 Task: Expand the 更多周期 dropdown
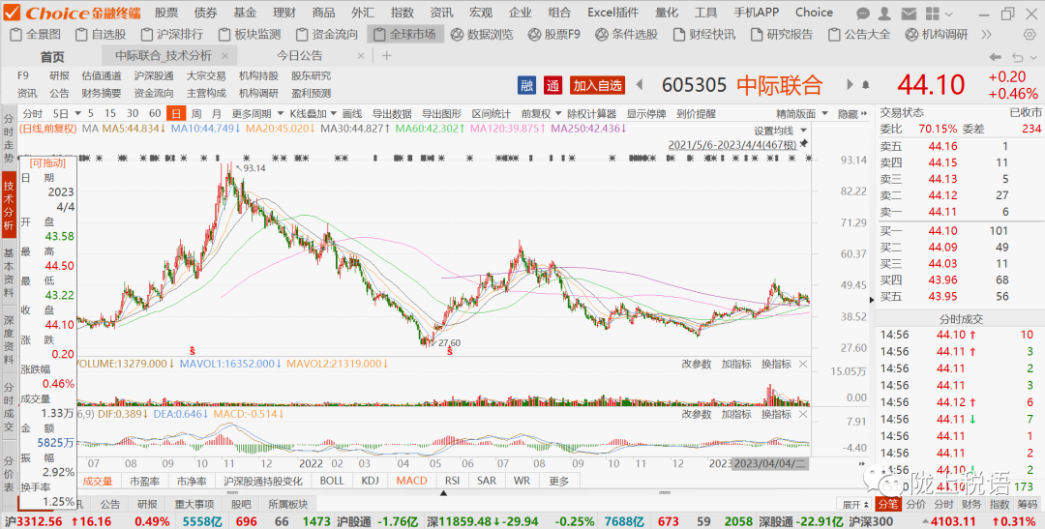(x=281, y=114)
